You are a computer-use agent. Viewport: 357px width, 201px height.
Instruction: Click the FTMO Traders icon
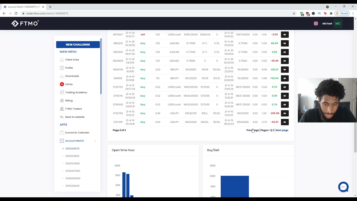click(x=62, y=109)
